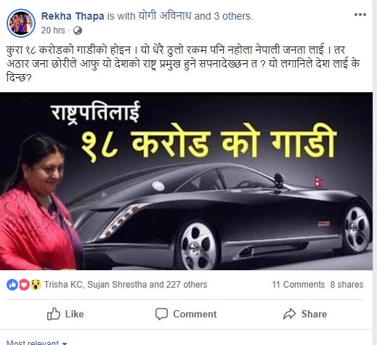Expand the Most relevant sort dropdown
Image resolution: width=377 pixels, height=345 pixels.
(x=36, y=342)
